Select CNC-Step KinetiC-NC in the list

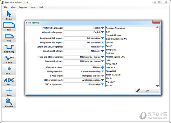point(116,39)
